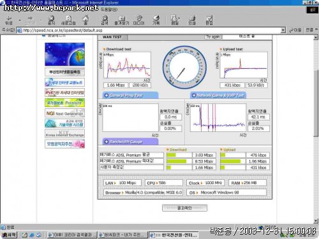The width and height of the screenshot is (319, 239).
Task: Open the NGI Next Generation sidebar banner
Action: point(64,113)
